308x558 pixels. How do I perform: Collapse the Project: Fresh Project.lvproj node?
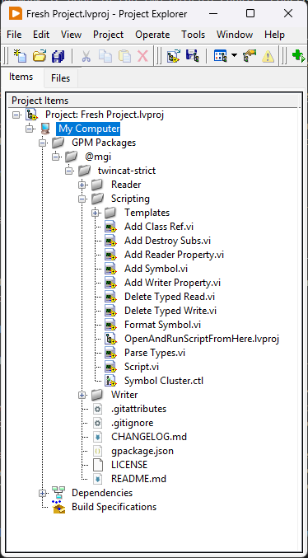point(16,115)
